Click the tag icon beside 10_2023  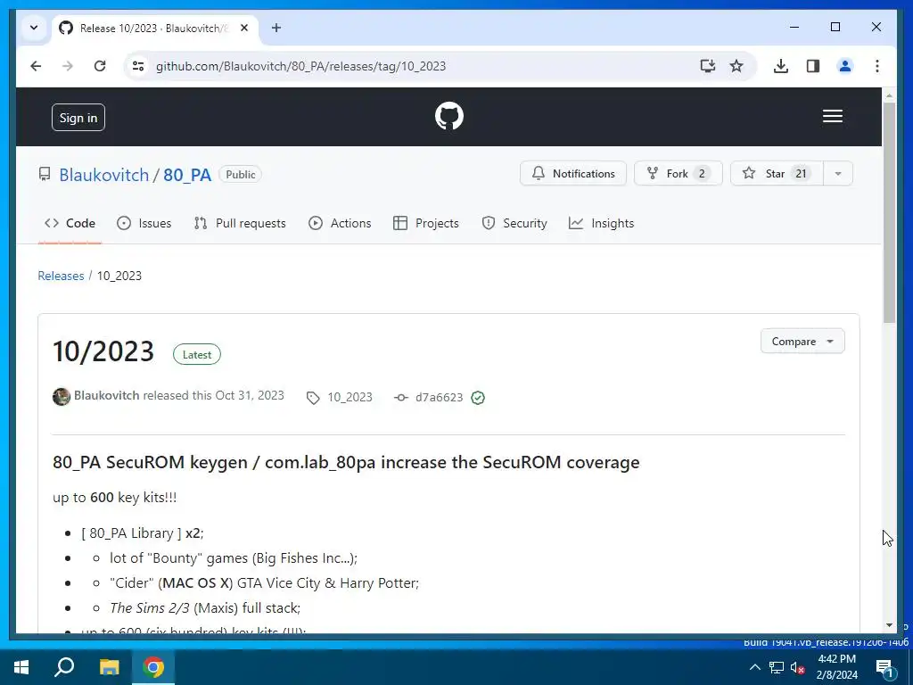313,398
